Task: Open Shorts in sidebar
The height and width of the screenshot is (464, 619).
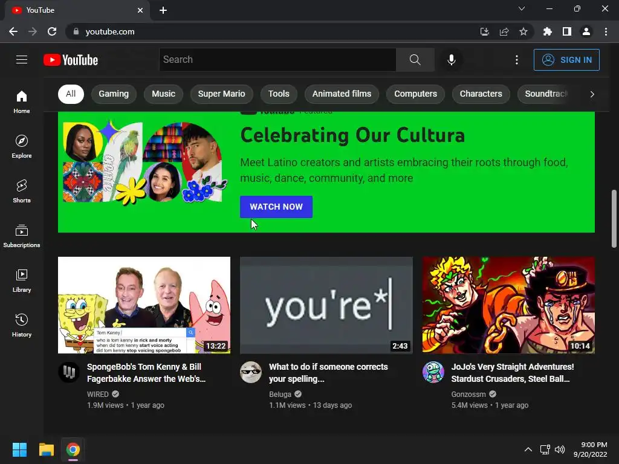Action: click(x=22, y=192)
